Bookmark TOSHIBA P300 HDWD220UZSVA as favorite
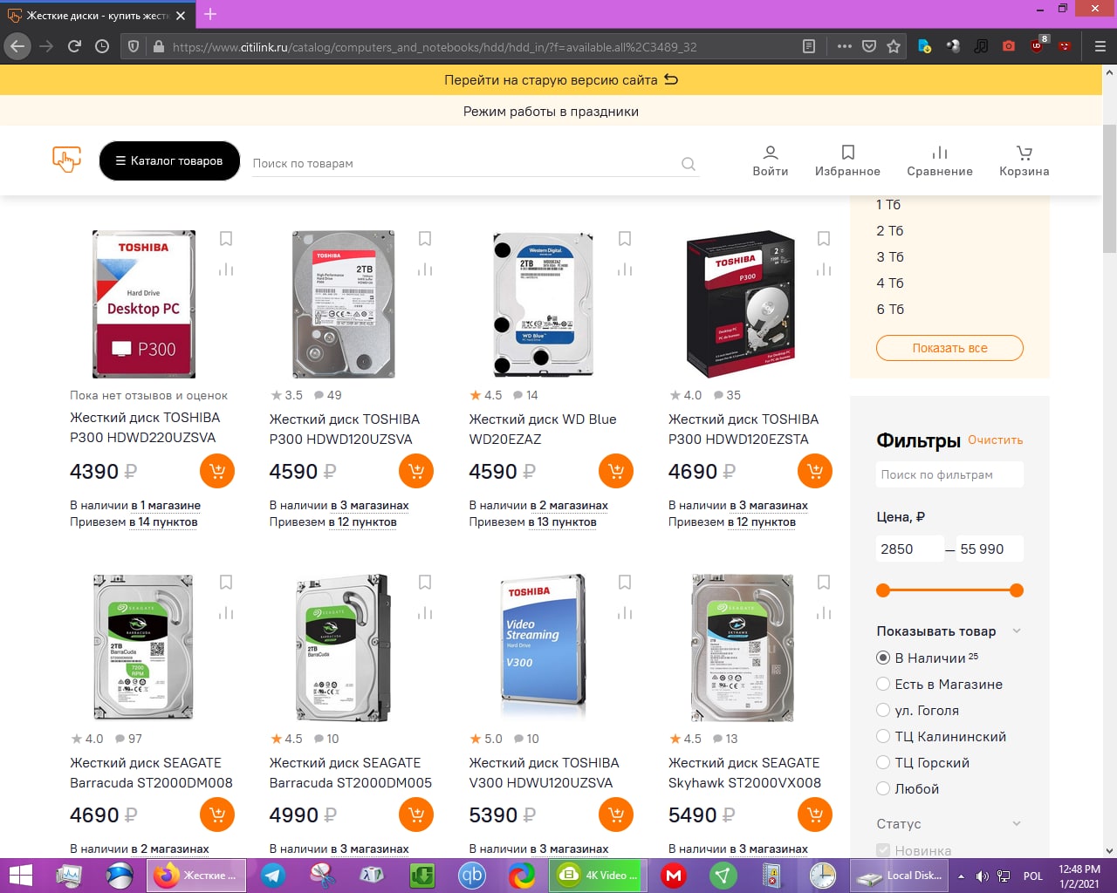The image size is (1117, 893). [226, 239]
